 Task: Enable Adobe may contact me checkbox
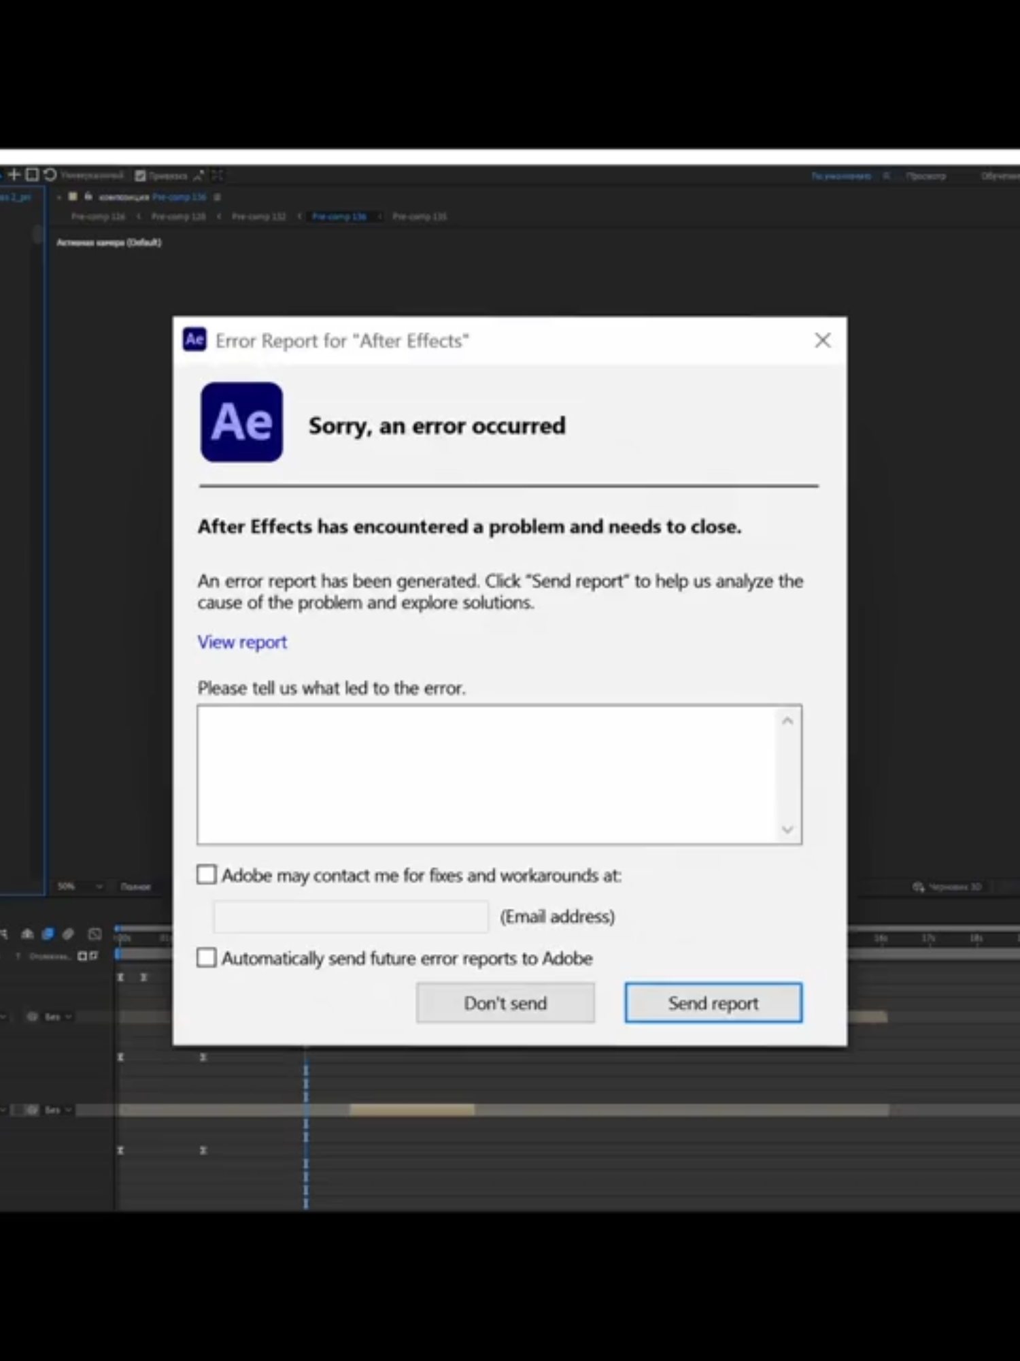[207, 874]
